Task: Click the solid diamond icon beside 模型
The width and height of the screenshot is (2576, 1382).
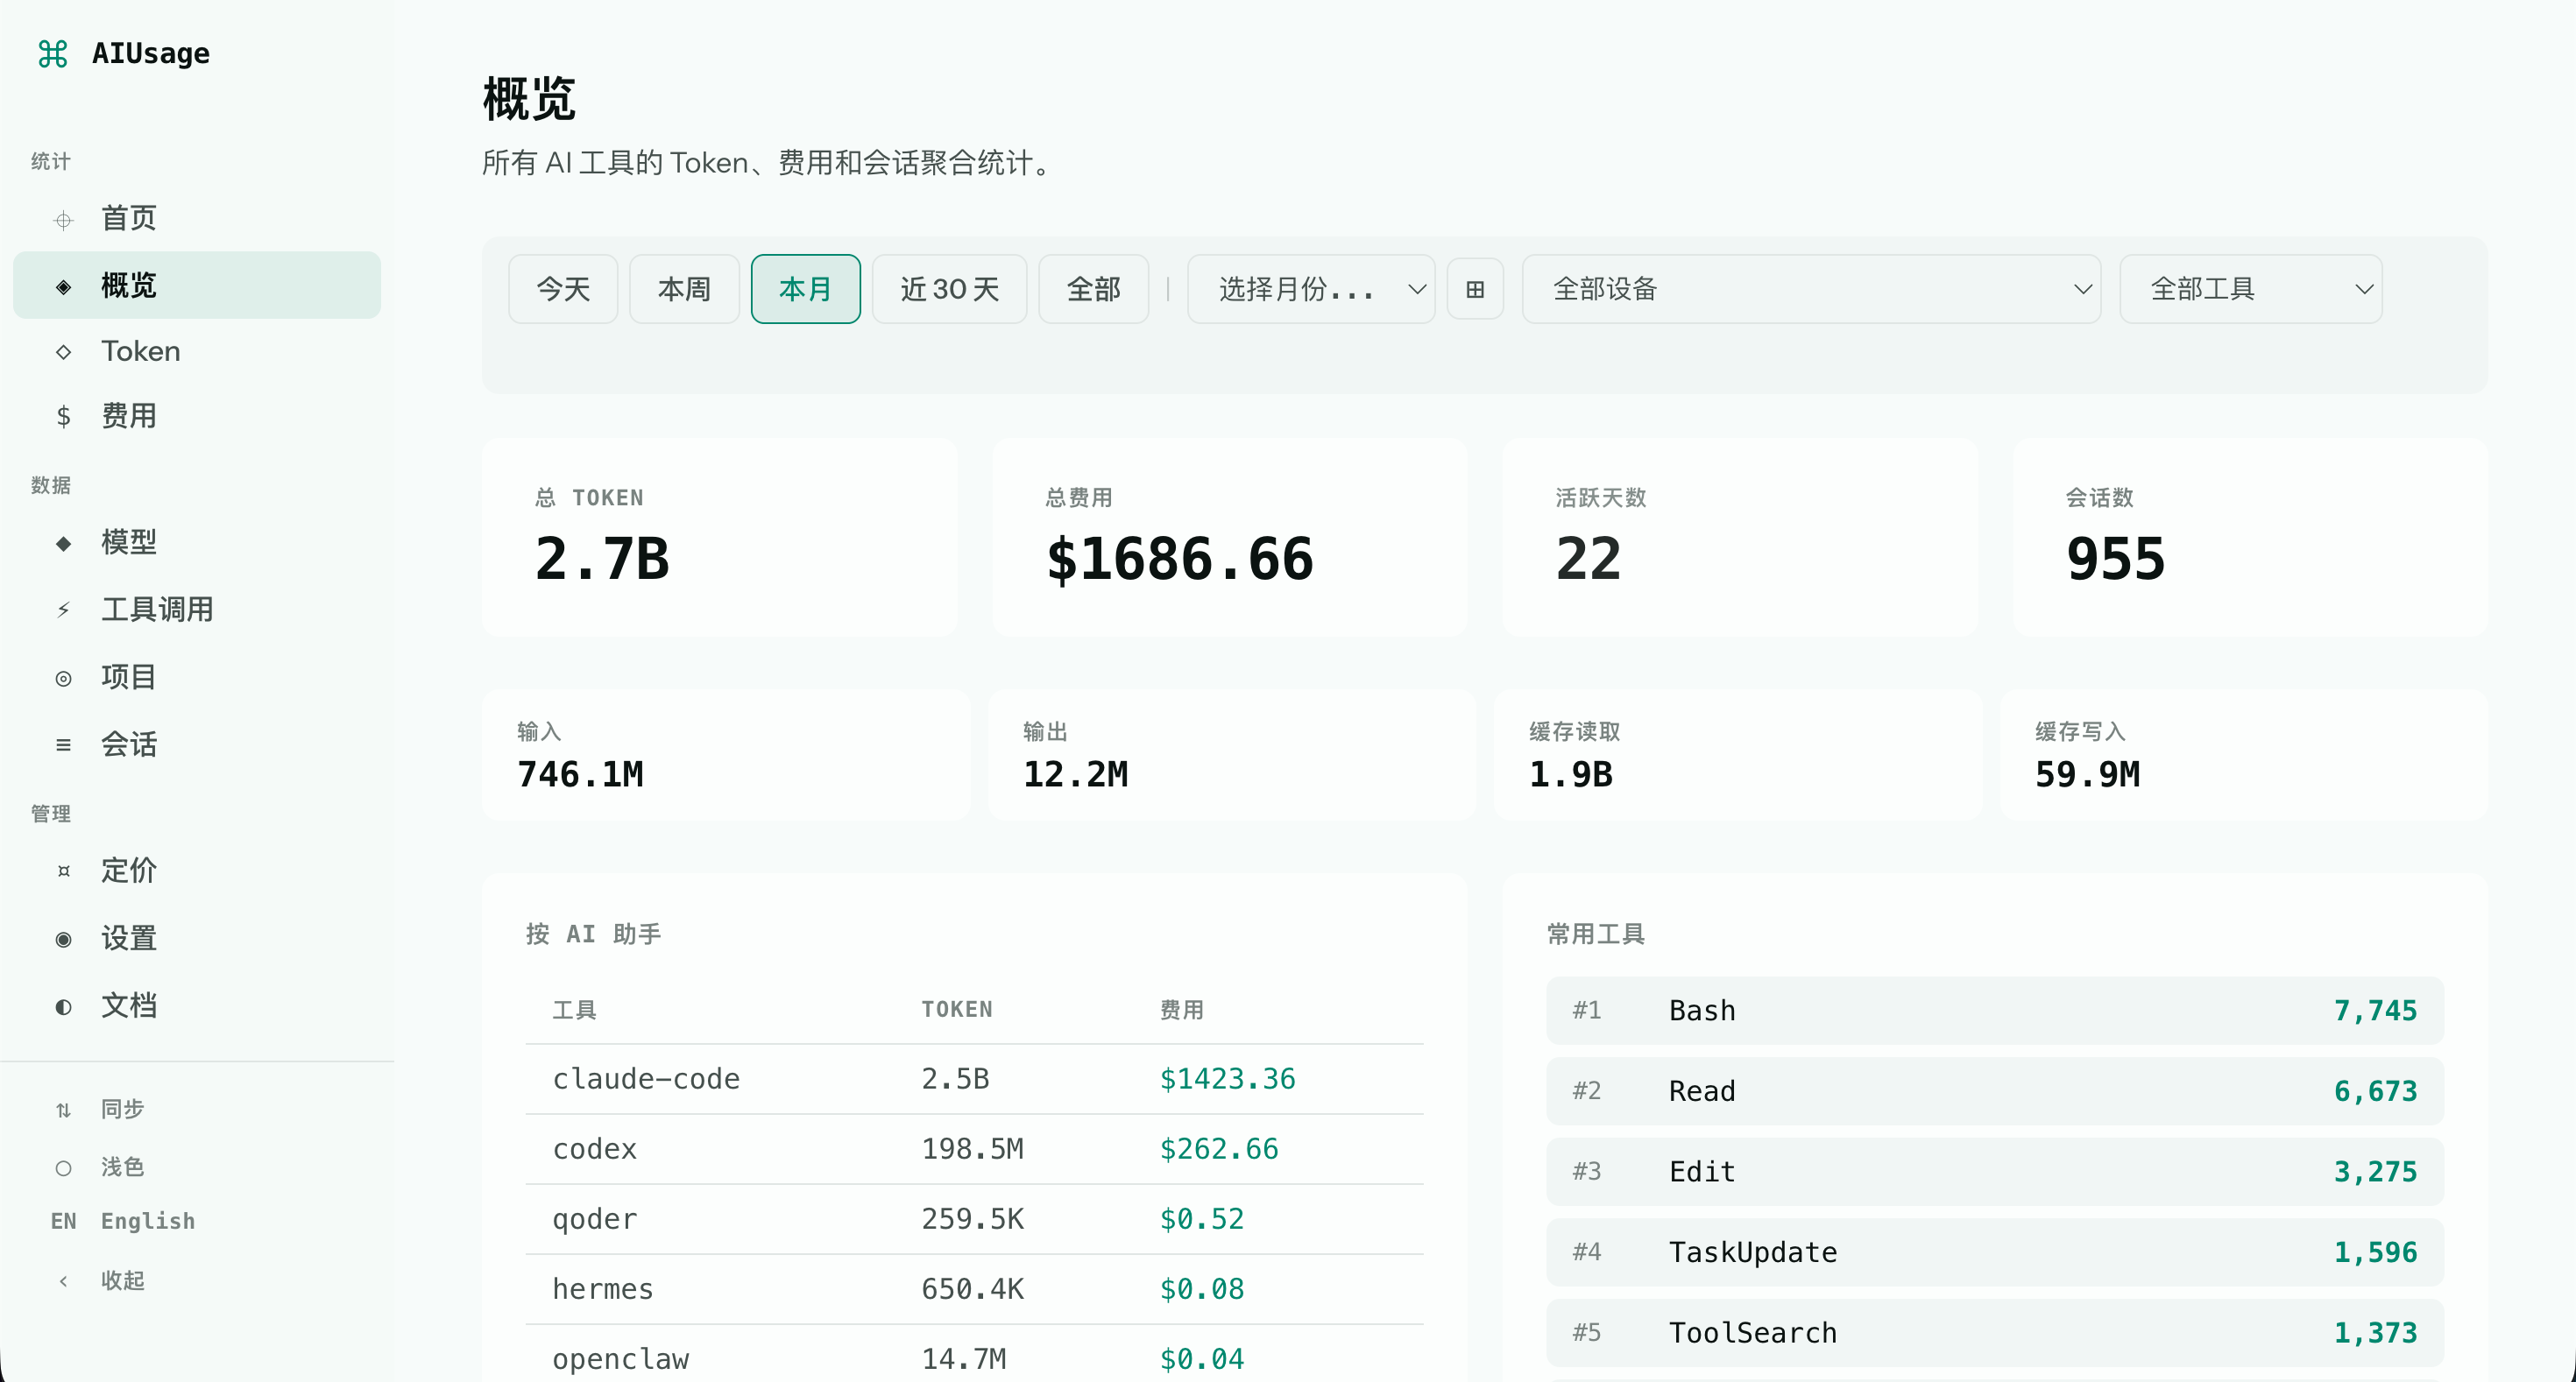Action: 63,544
